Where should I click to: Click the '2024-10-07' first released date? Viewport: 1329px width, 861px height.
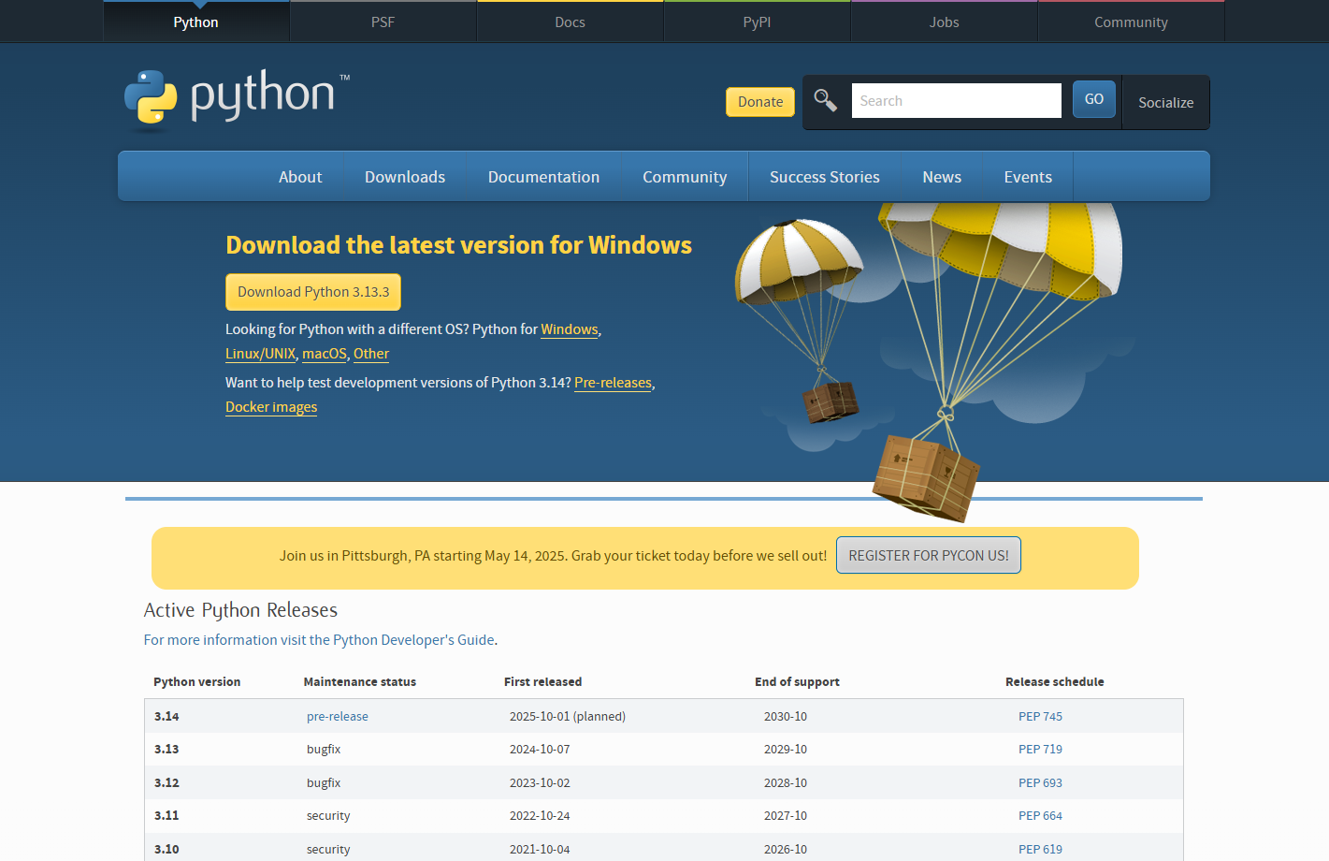click(x=540, y=750)
